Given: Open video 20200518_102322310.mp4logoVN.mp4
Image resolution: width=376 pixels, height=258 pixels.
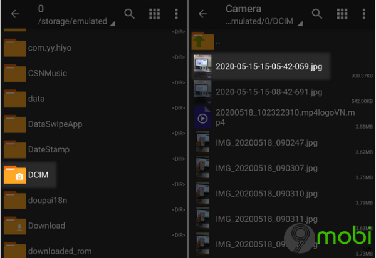Looking at the screenshot, I should click(x=276, y=117).
